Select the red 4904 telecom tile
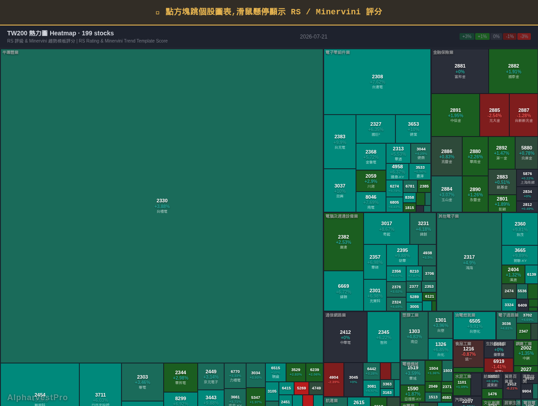This screenshot has width=538, height=406. click(334, 380)
